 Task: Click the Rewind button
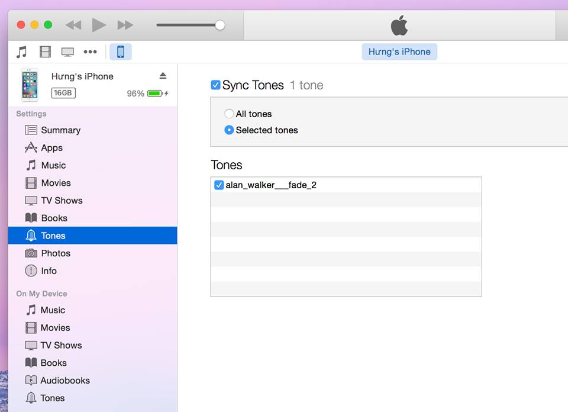click(x=73, y=25)
